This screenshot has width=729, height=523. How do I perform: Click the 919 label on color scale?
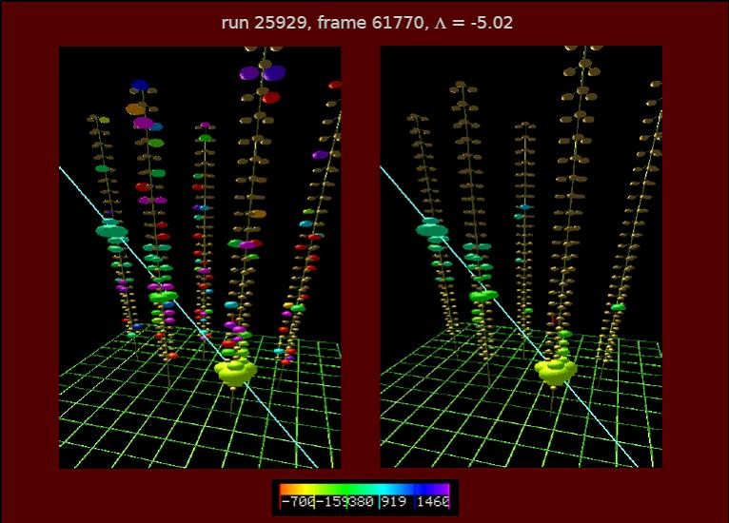(394, 501)
